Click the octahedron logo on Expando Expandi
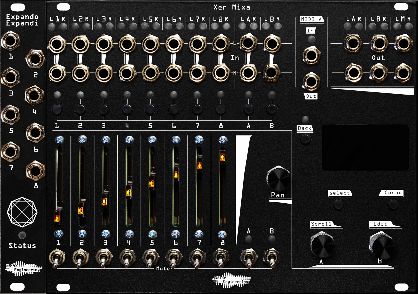Screen dimensions: 418x294 (x=22, y=211)
